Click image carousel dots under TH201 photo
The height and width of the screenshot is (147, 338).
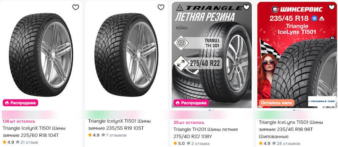tap(212, 110)
